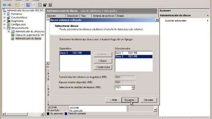Open the Acciones adicionales submenu arrow
The image size is (212, 119).
[x=208, y=20]
